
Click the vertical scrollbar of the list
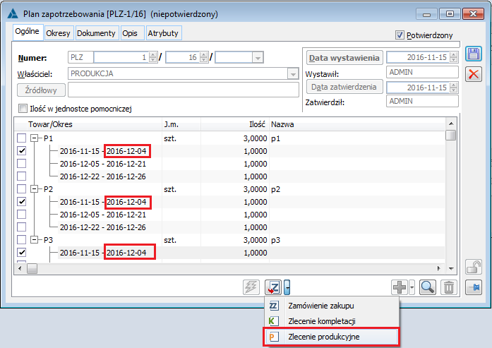[450, 198]
